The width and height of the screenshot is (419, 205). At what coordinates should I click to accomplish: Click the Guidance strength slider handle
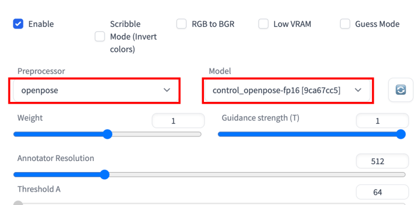pyautogui.click(x=401, y=134)
